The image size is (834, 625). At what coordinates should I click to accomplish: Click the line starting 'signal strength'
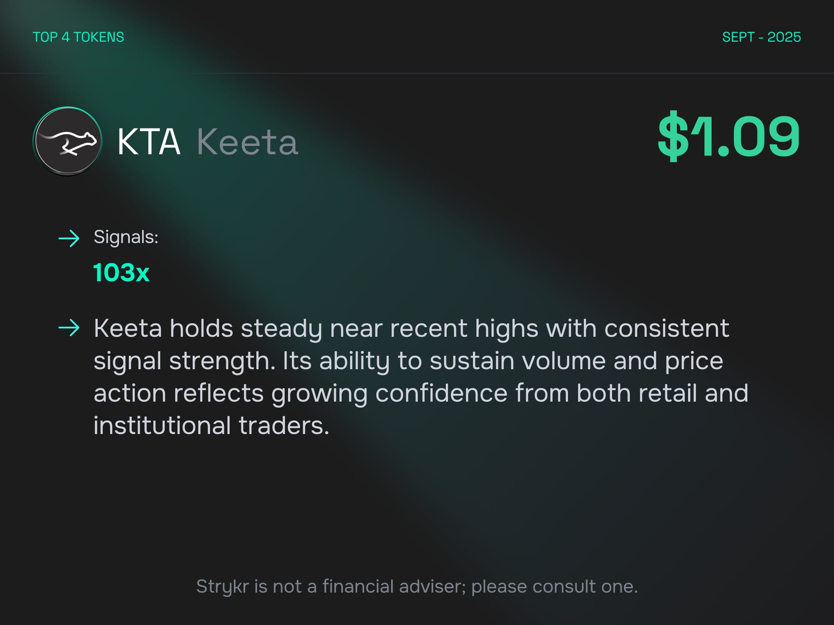(408, 361)
